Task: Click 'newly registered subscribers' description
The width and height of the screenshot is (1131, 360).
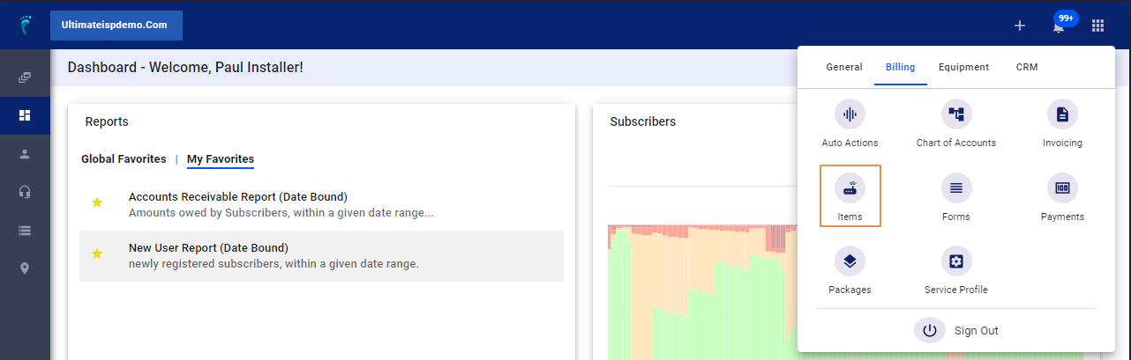Action: pyautogui.click(x=273, y=264)
